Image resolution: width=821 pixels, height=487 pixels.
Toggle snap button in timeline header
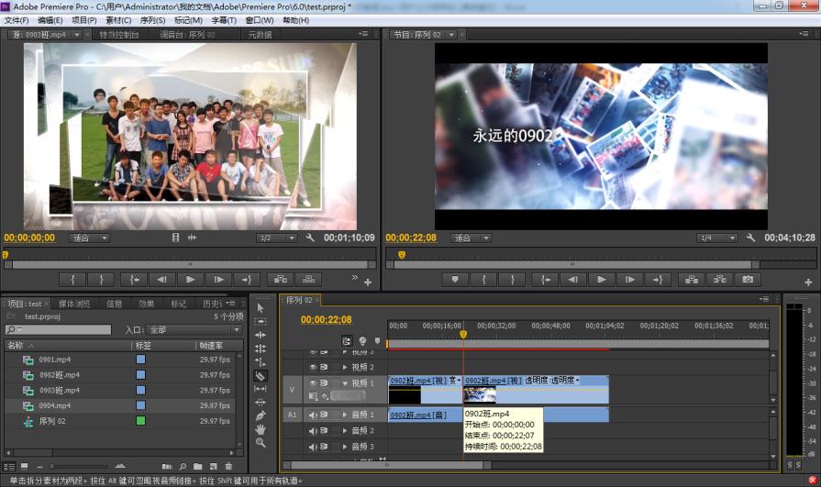(348, 341)
